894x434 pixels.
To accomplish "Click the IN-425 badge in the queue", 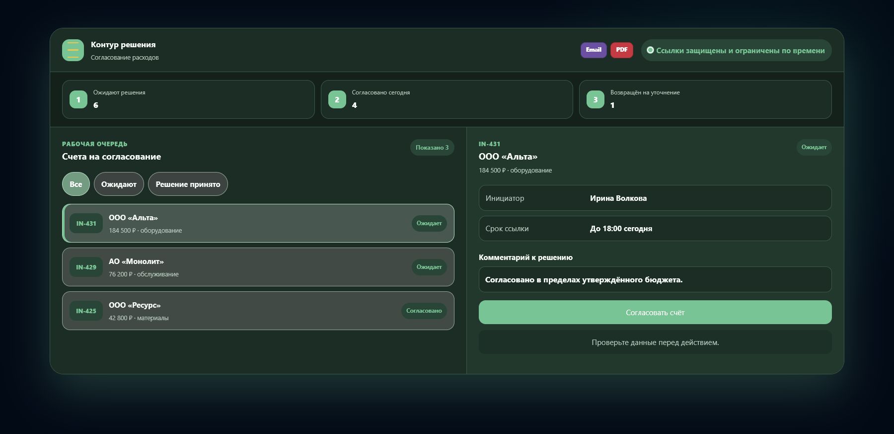I will click(86, 311).
